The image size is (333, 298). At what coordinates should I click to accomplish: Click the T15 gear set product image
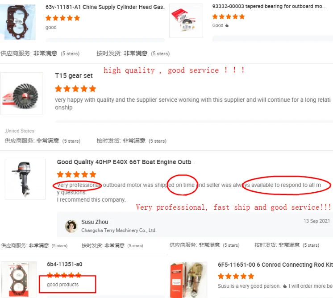[x=22, y=94]
